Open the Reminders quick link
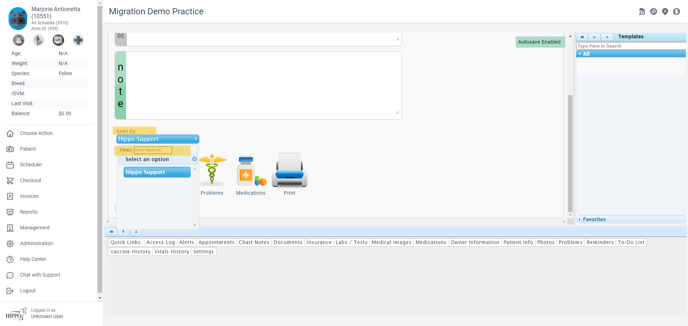Image resolution: width=688 pixels, height=326 pixels. [600, 242]
